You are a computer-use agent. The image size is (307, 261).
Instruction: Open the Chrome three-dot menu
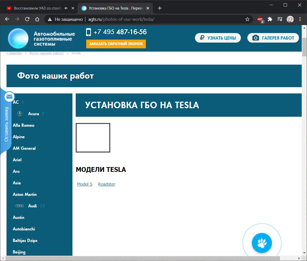point(300,19)
